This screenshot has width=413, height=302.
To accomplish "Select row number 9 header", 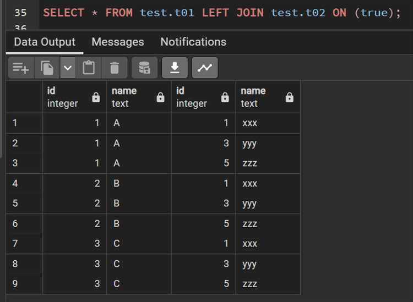I will (x=24, y=284).
